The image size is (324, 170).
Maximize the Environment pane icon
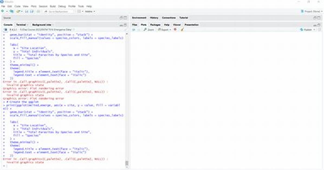pos(319,18)
